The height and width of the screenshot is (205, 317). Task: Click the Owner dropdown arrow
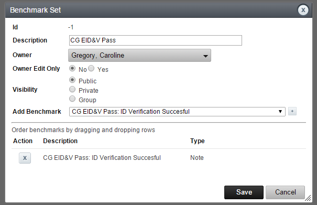click(205, 56)
